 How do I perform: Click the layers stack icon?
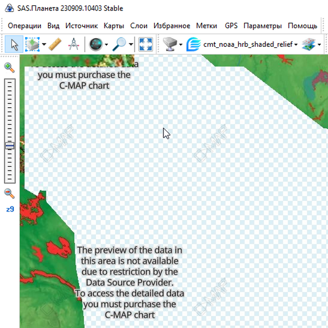click(308, 44)
